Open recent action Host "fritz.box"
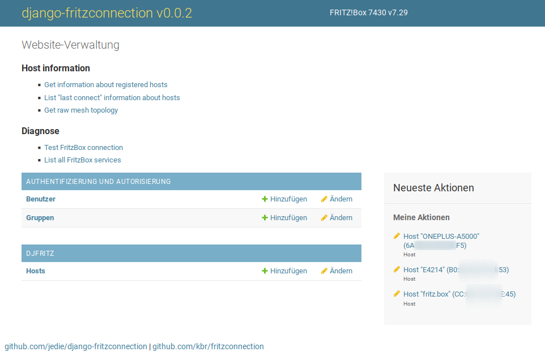Viewport: 545px width, 356px height. [x=459, y=294]
